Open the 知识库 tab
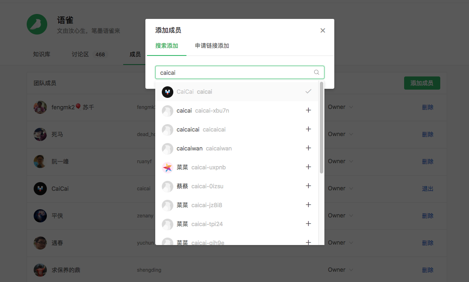The height and width of the screenshot is (282, 469). click(x=42, y=54)
